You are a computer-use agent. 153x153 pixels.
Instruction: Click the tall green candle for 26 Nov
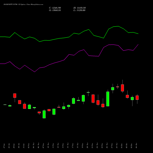(108, 99)
